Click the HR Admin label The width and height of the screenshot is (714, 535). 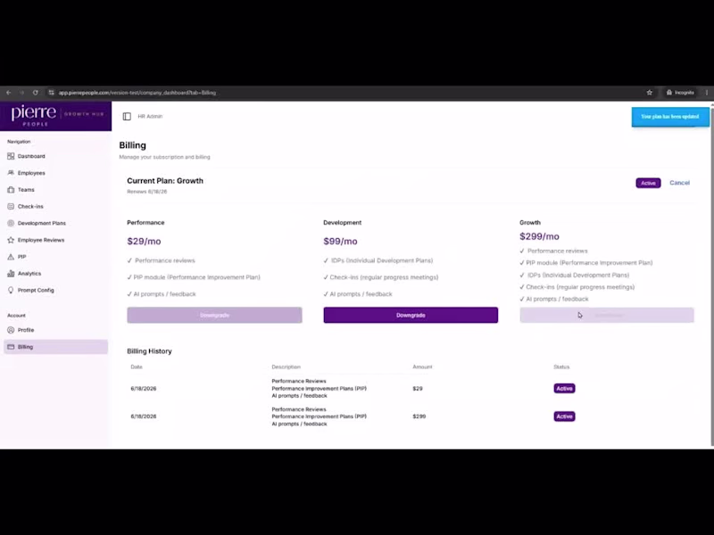point(150,117)
